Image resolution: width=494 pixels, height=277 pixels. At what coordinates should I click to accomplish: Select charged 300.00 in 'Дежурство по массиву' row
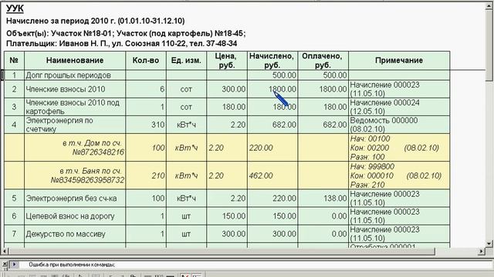click(x=272, y=234)
